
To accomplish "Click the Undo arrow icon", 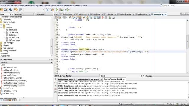I will coord(16,10).
